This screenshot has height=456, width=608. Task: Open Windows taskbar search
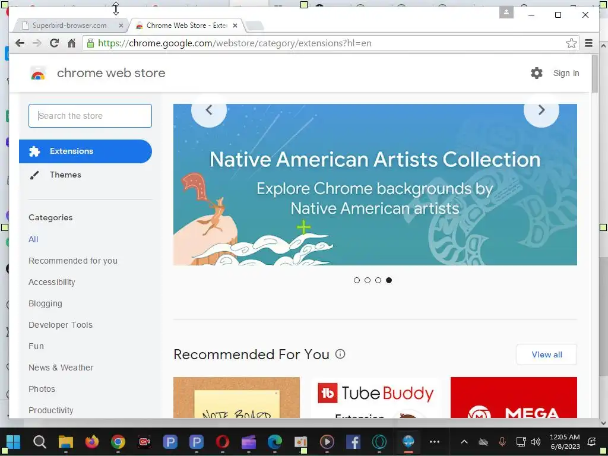click(40, 442)
